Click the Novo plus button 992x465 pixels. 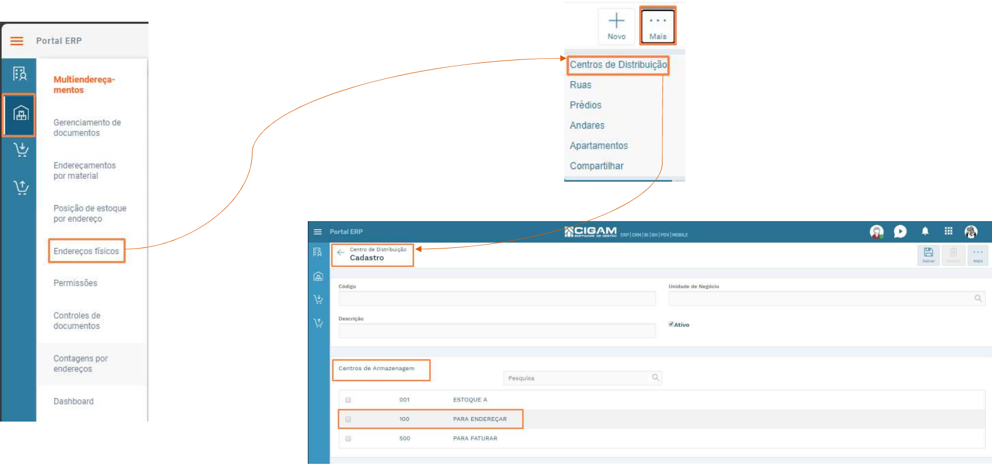(616, 26)
